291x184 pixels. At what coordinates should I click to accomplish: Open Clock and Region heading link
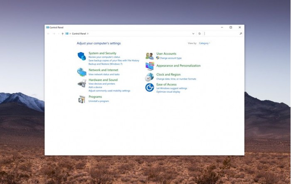coord(168,74)
